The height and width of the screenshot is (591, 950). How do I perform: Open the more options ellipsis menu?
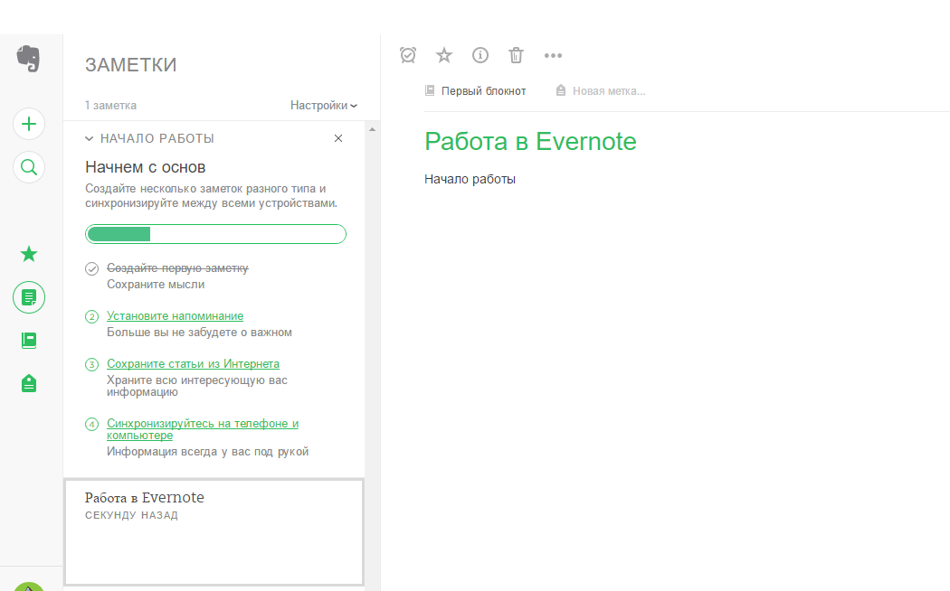coord(553,55)
